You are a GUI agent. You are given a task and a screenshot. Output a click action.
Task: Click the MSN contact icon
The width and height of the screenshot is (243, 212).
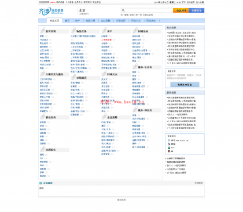[x=169, y=148]
